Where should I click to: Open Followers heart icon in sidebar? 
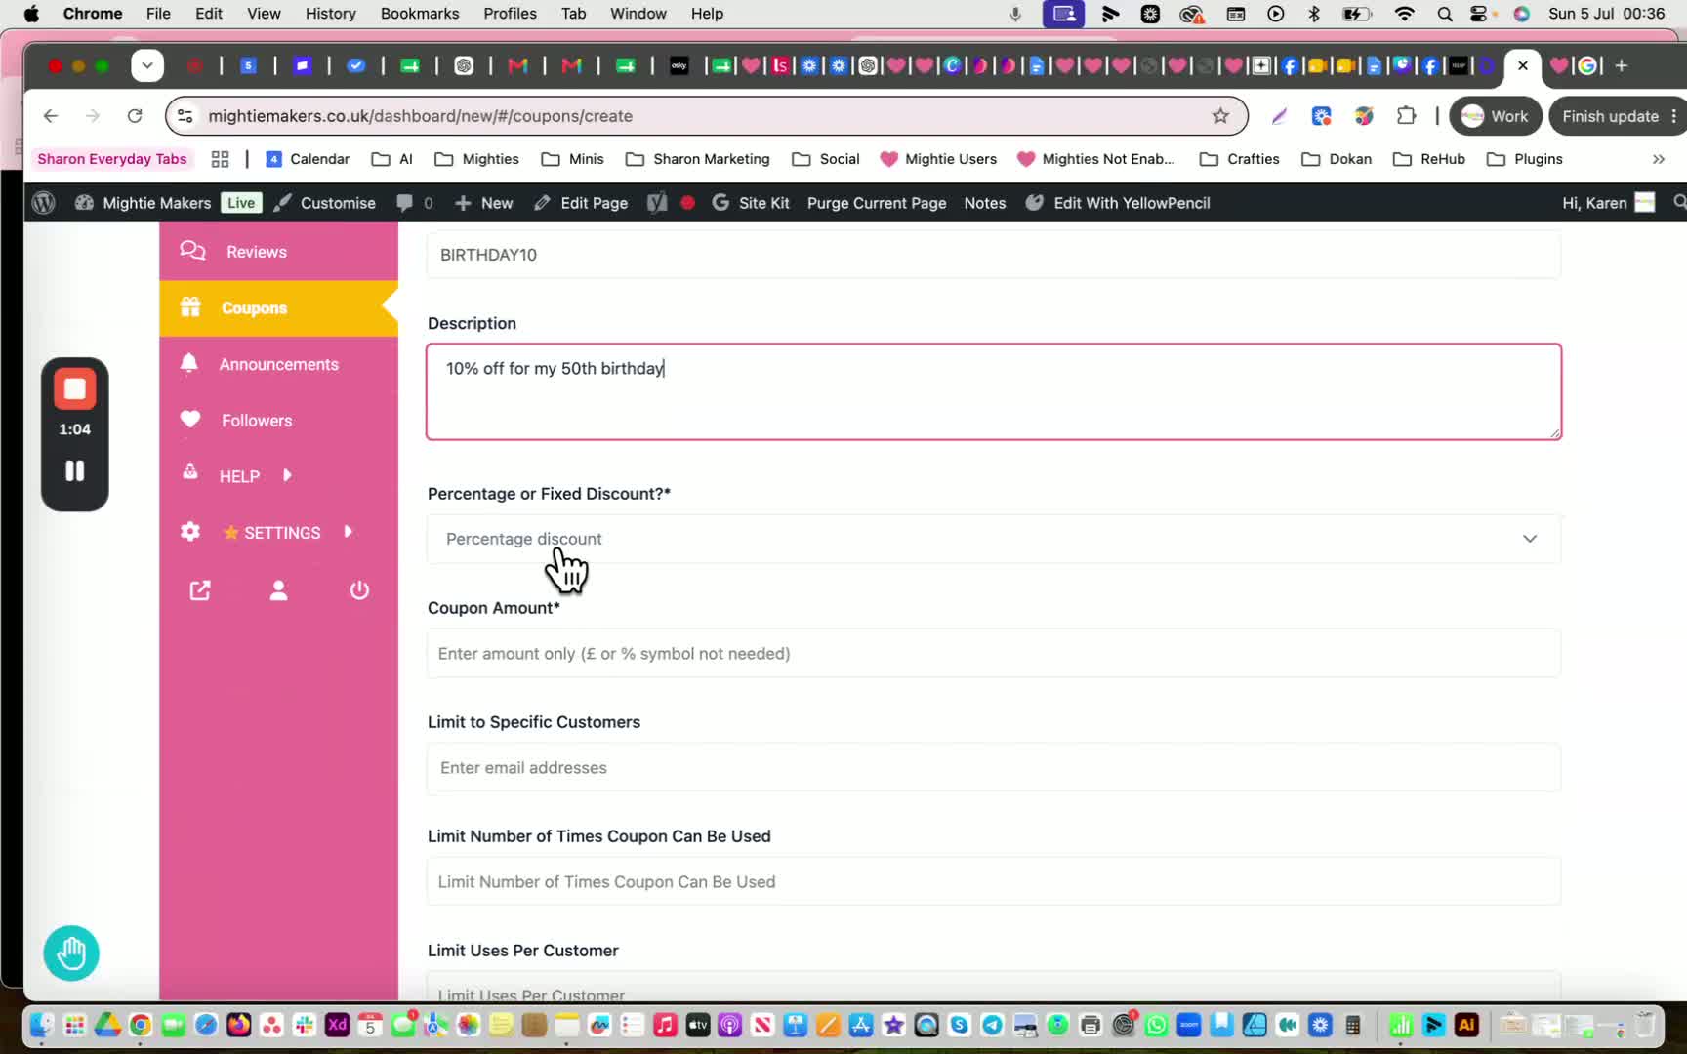(190, 419)
